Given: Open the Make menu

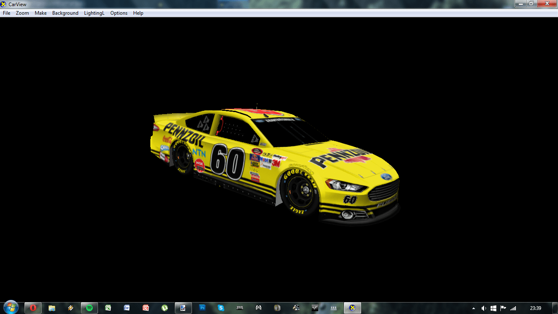Looking at the screenshot, I should (40, 13).
